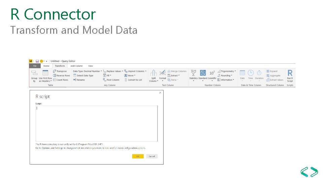The image size is (323, 182).
Task: Click the Save icon in title bar
Action: 37,61
